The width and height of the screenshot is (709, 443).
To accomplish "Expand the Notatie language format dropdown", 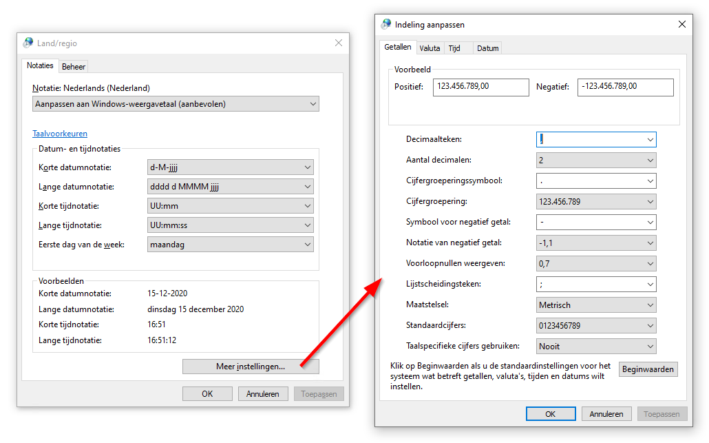I will tap(176, 105).
